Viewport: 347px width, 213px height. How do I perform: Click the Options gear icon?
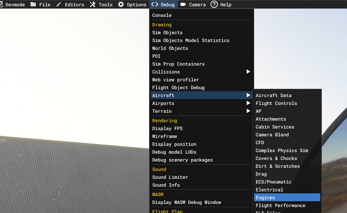point(121,4)
